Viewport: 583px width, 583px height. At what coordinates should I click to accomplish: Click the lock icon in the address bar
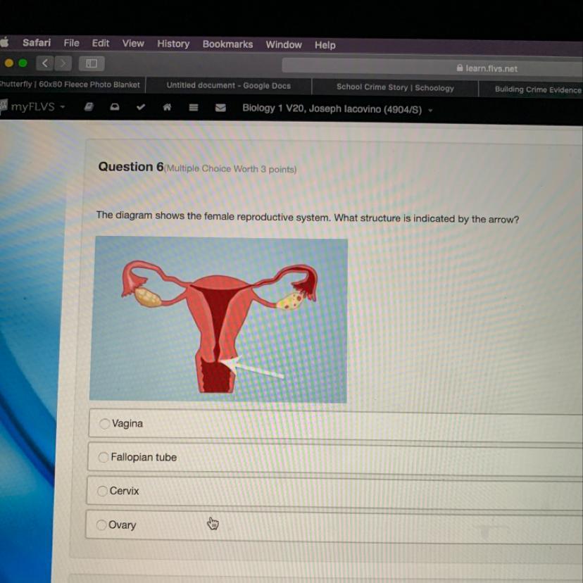(x=460, y=68)
